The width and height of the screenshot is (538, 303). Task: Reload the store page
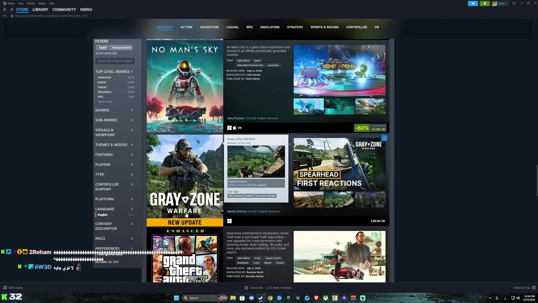coord(5,16)
